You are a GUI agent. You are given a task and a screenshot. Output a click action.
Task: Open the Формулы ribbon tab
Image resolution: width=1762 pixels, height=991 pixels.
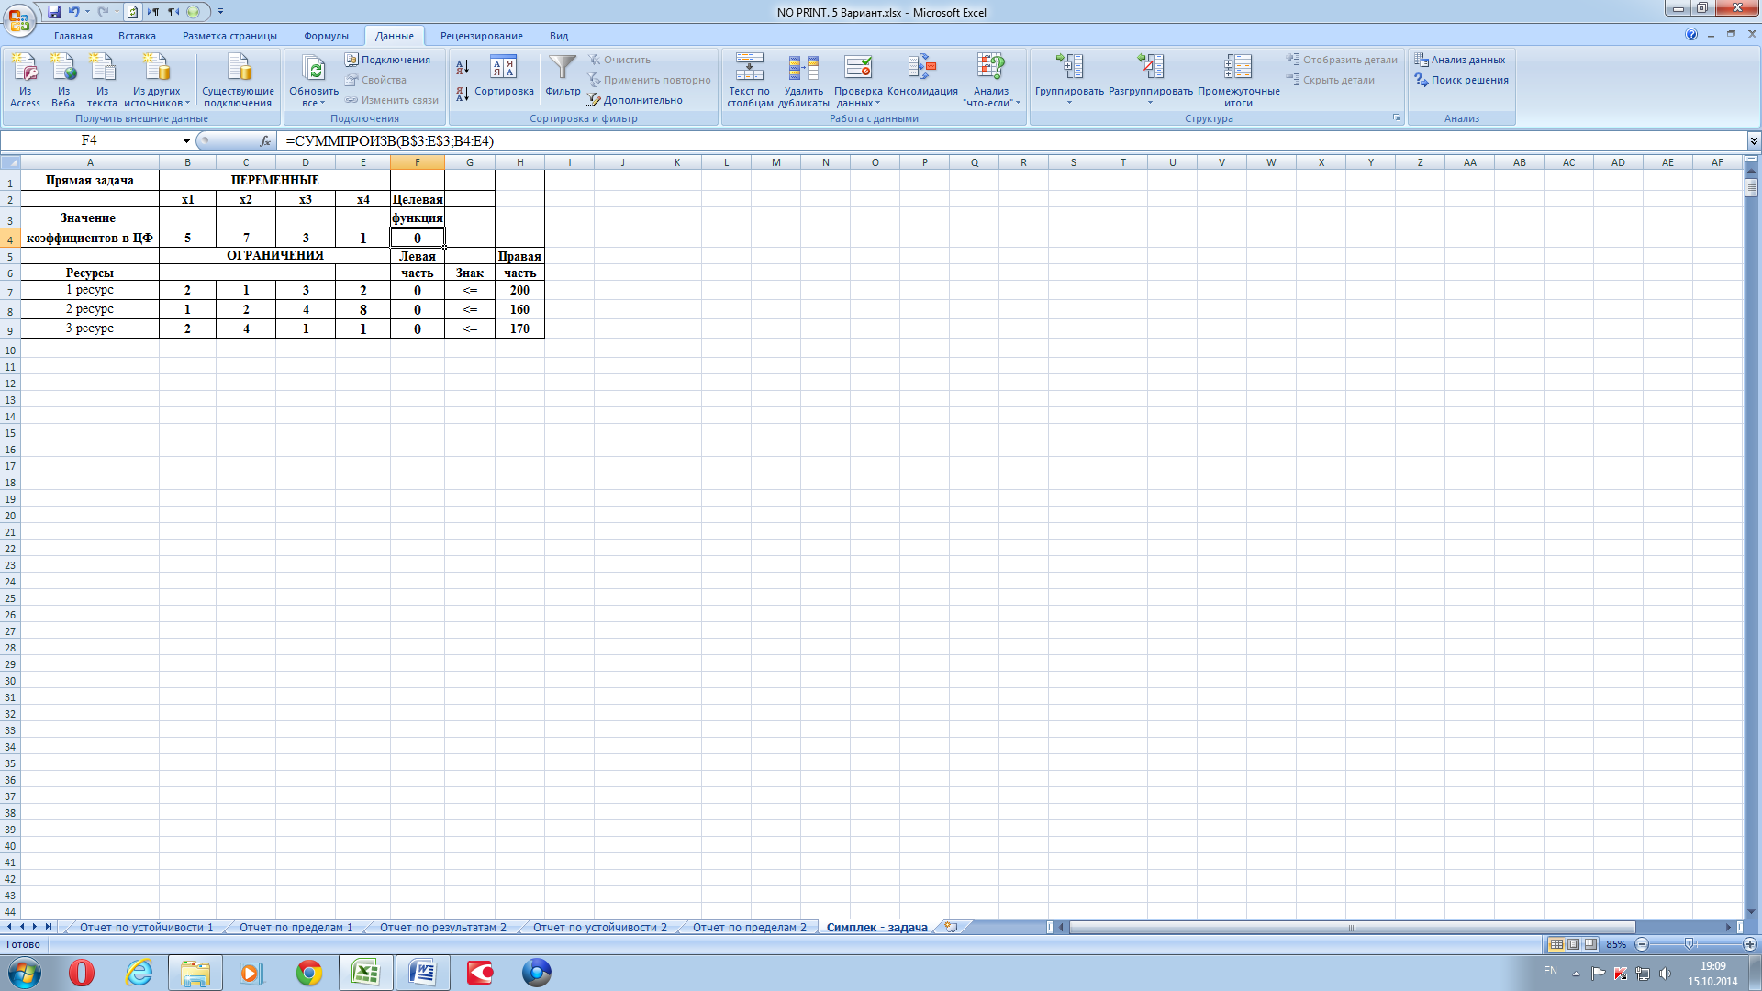tap(326, 36)
